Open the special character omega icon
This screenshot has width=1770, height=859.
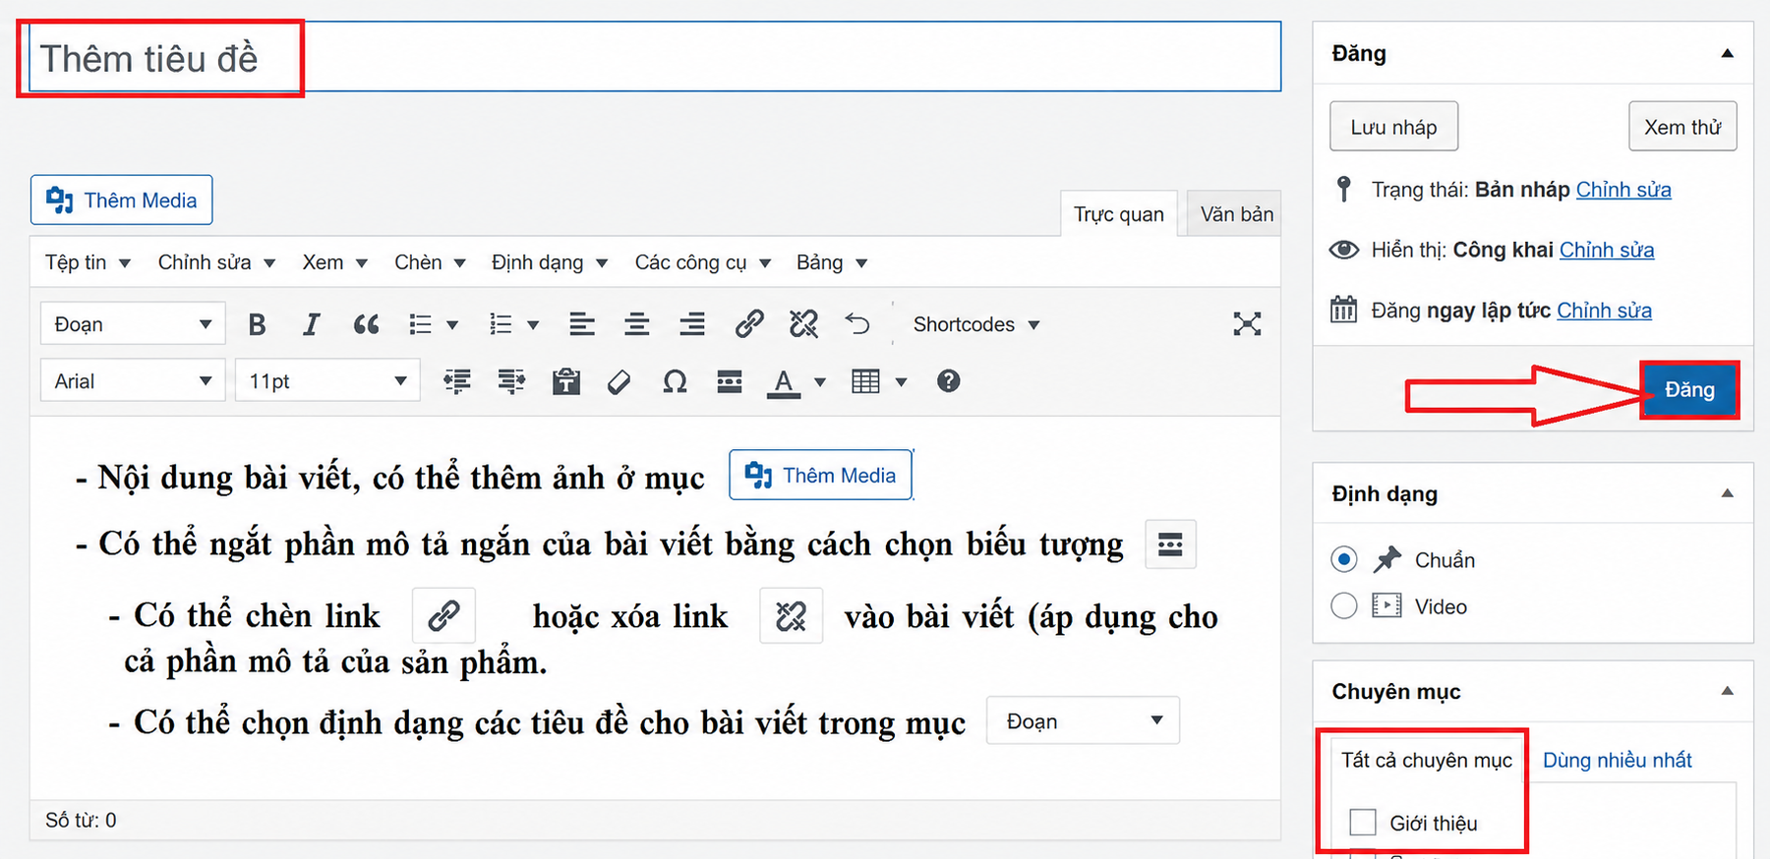pyautogui.click(x=675, y=381)
